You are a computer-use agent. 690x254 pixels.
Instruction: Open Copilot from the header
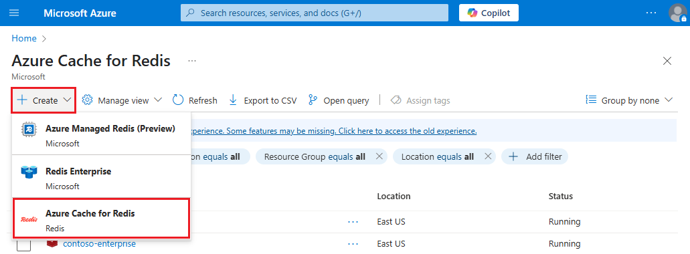click(489, 13)
